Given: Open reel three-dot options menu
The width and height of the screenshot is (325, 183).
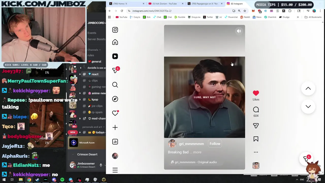Looking at the screenshot, I should click(256, 152).
